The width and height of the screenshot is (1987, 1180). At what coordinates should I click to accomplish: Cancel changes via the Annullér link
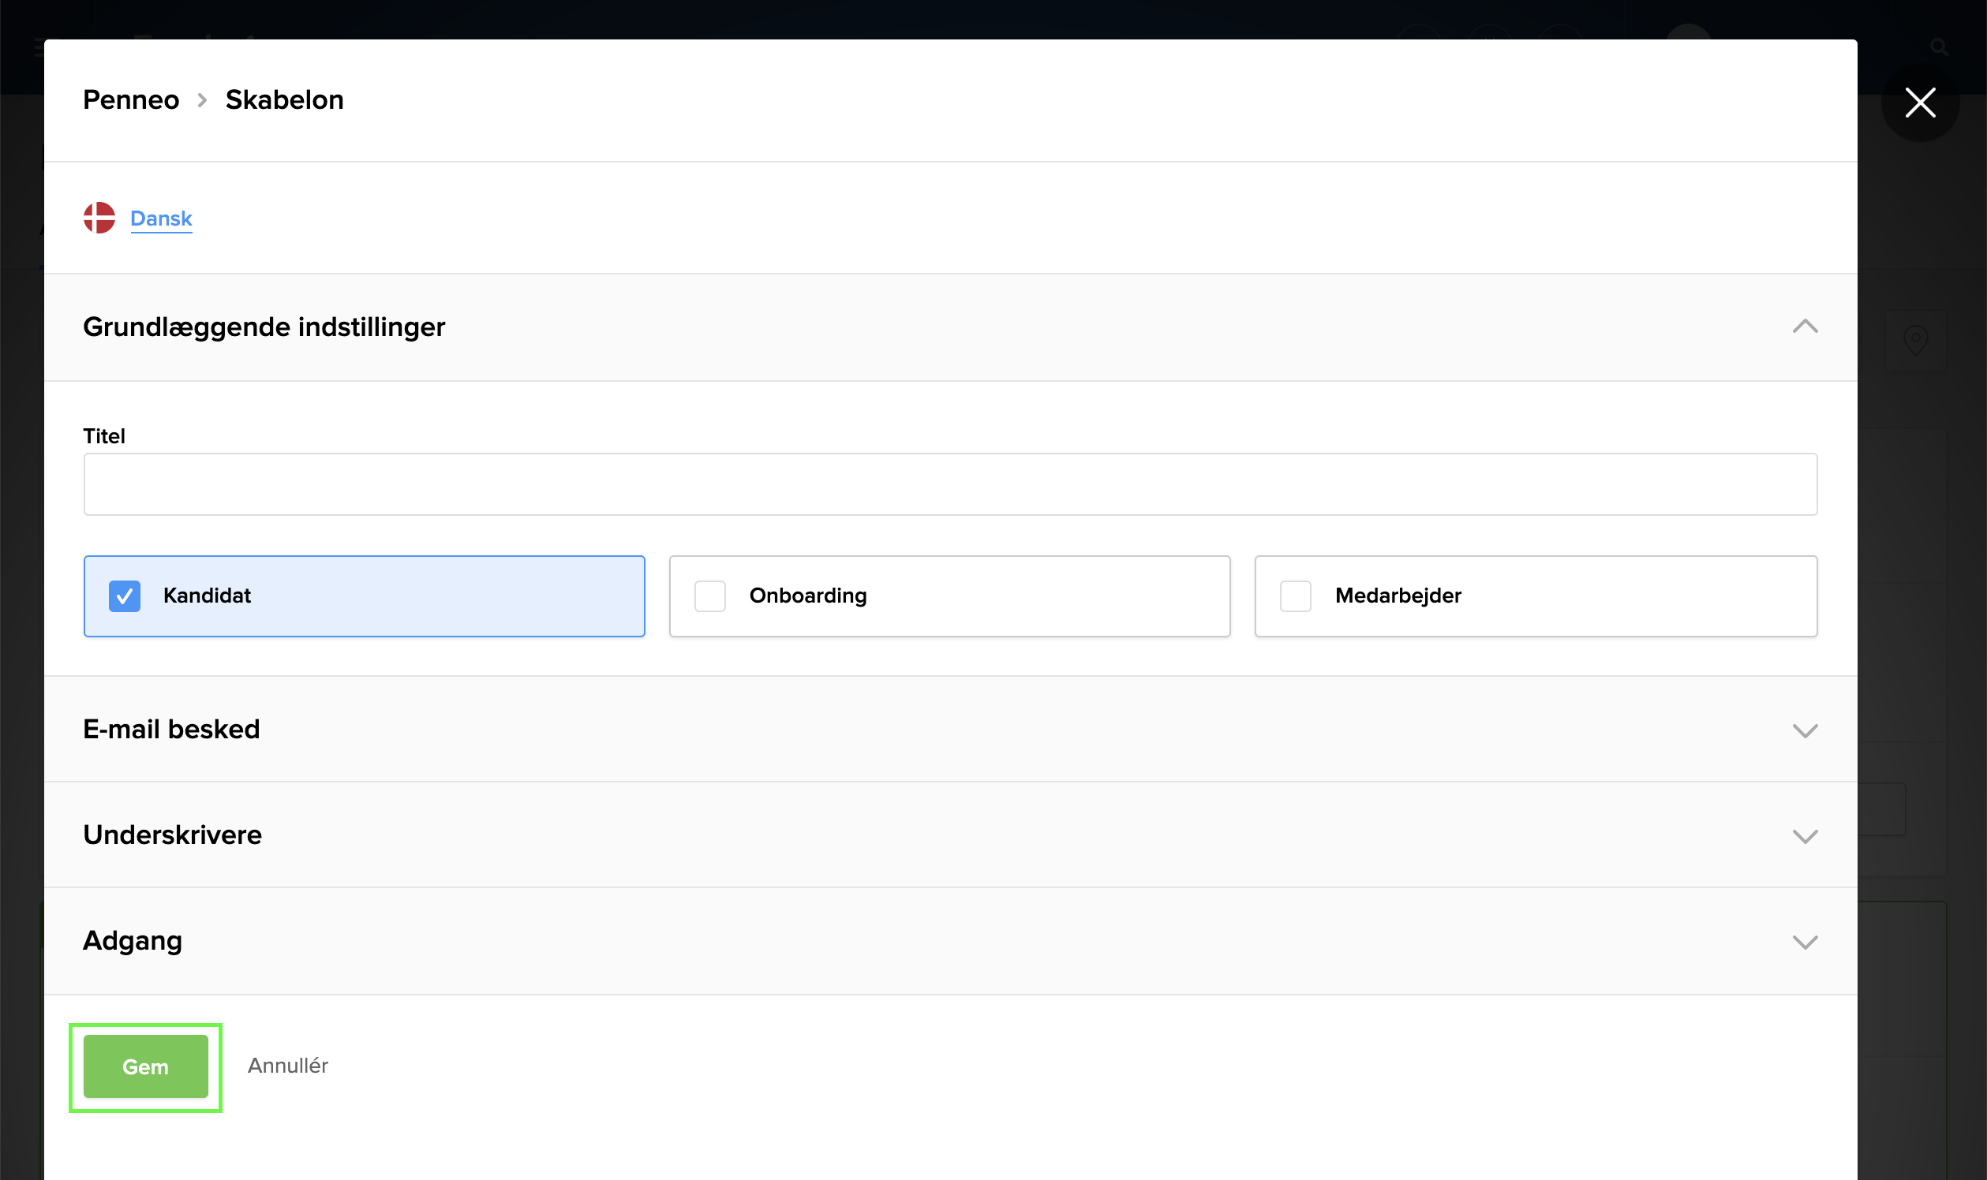(288, 1066)
